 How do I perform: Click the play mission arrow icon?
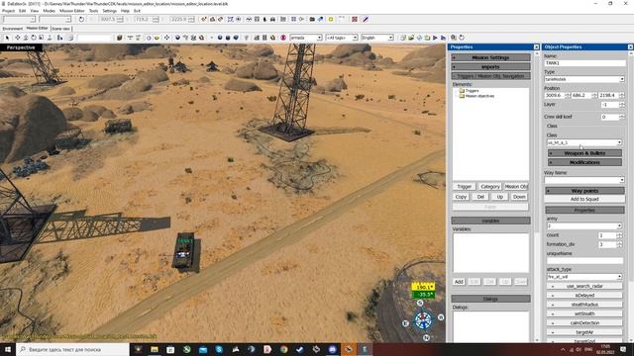pos(435,38)
